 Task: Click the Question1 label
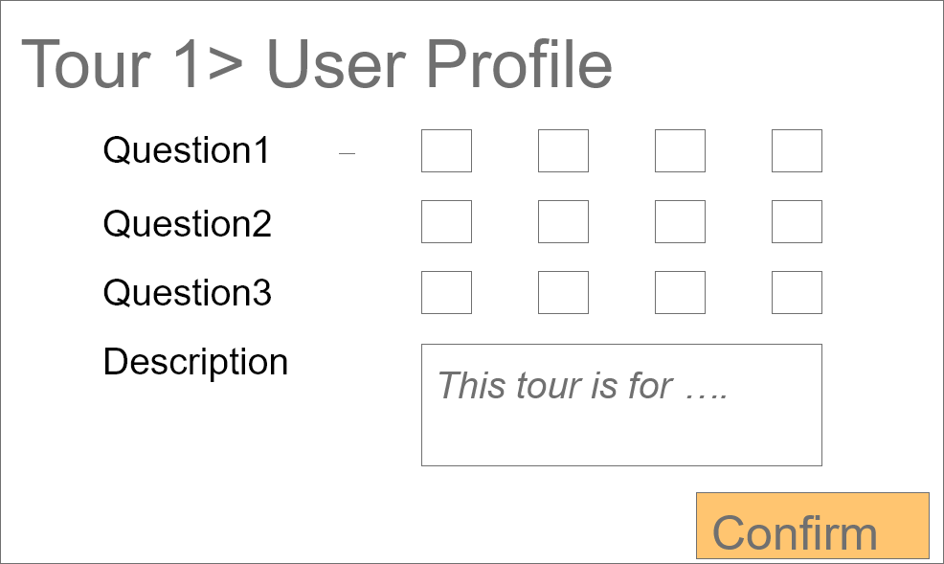coord(187,151)
